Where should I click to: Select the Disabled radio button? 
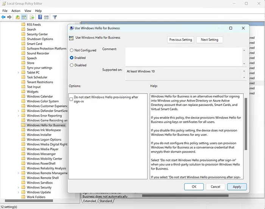72,65
